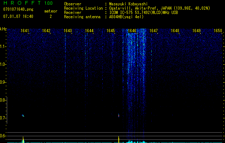Click the date stamp 07.01.07 16:40
225x143 pixels.
18,16
